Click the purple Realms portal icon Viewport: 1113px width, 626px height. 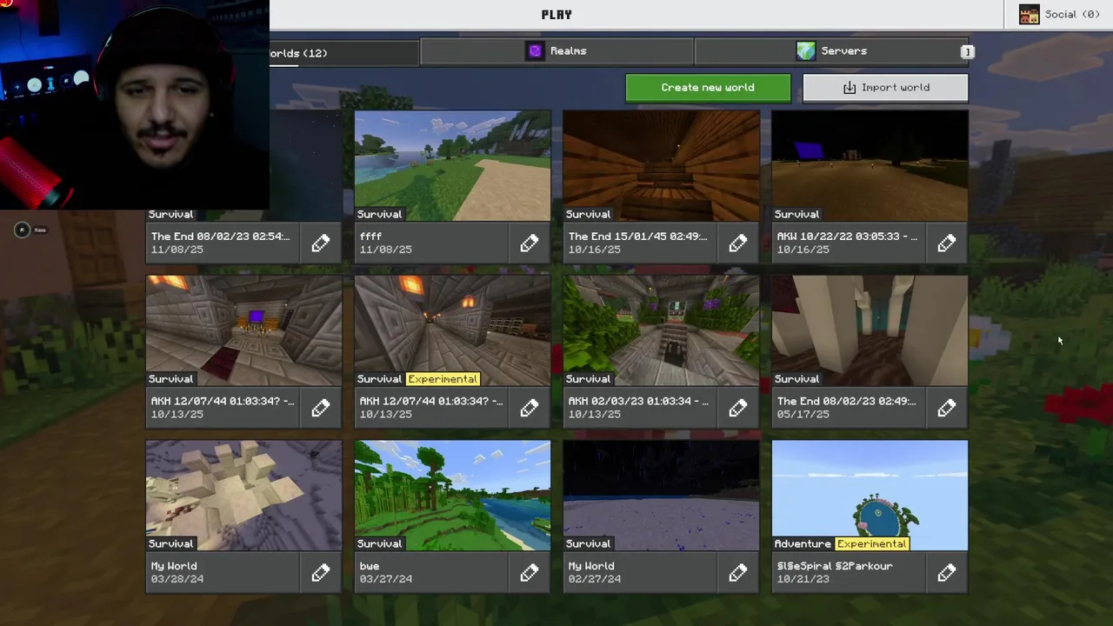[x=536, y=51]
